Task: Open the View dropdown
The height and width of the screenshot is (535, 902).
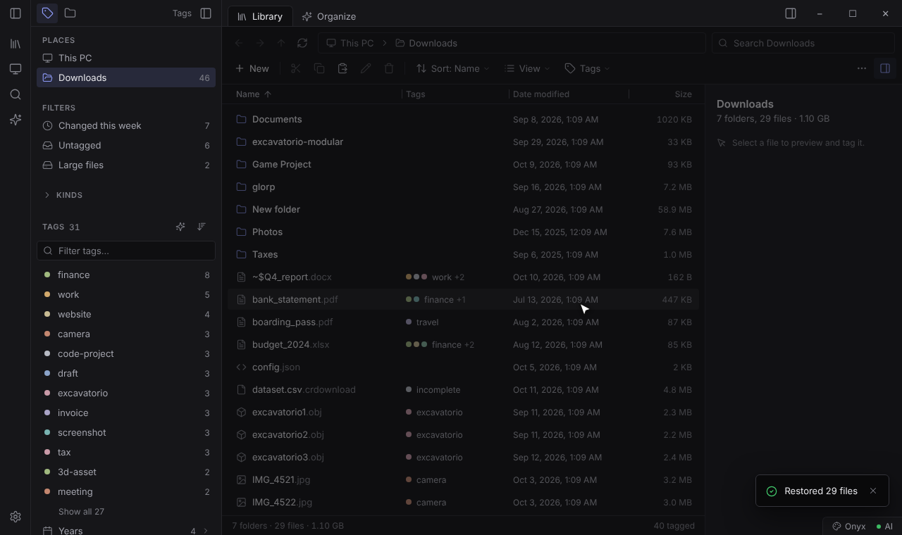Action: 528,68
